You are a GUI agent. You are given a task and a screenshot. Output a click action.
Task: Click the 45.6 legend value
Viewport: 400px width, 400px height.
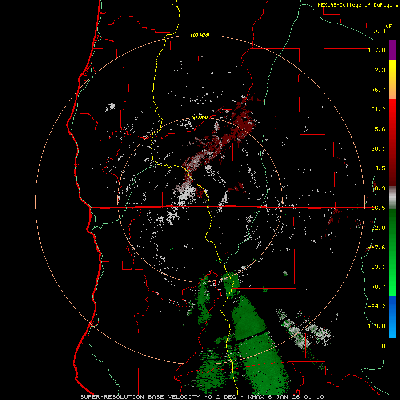[378, 129]
